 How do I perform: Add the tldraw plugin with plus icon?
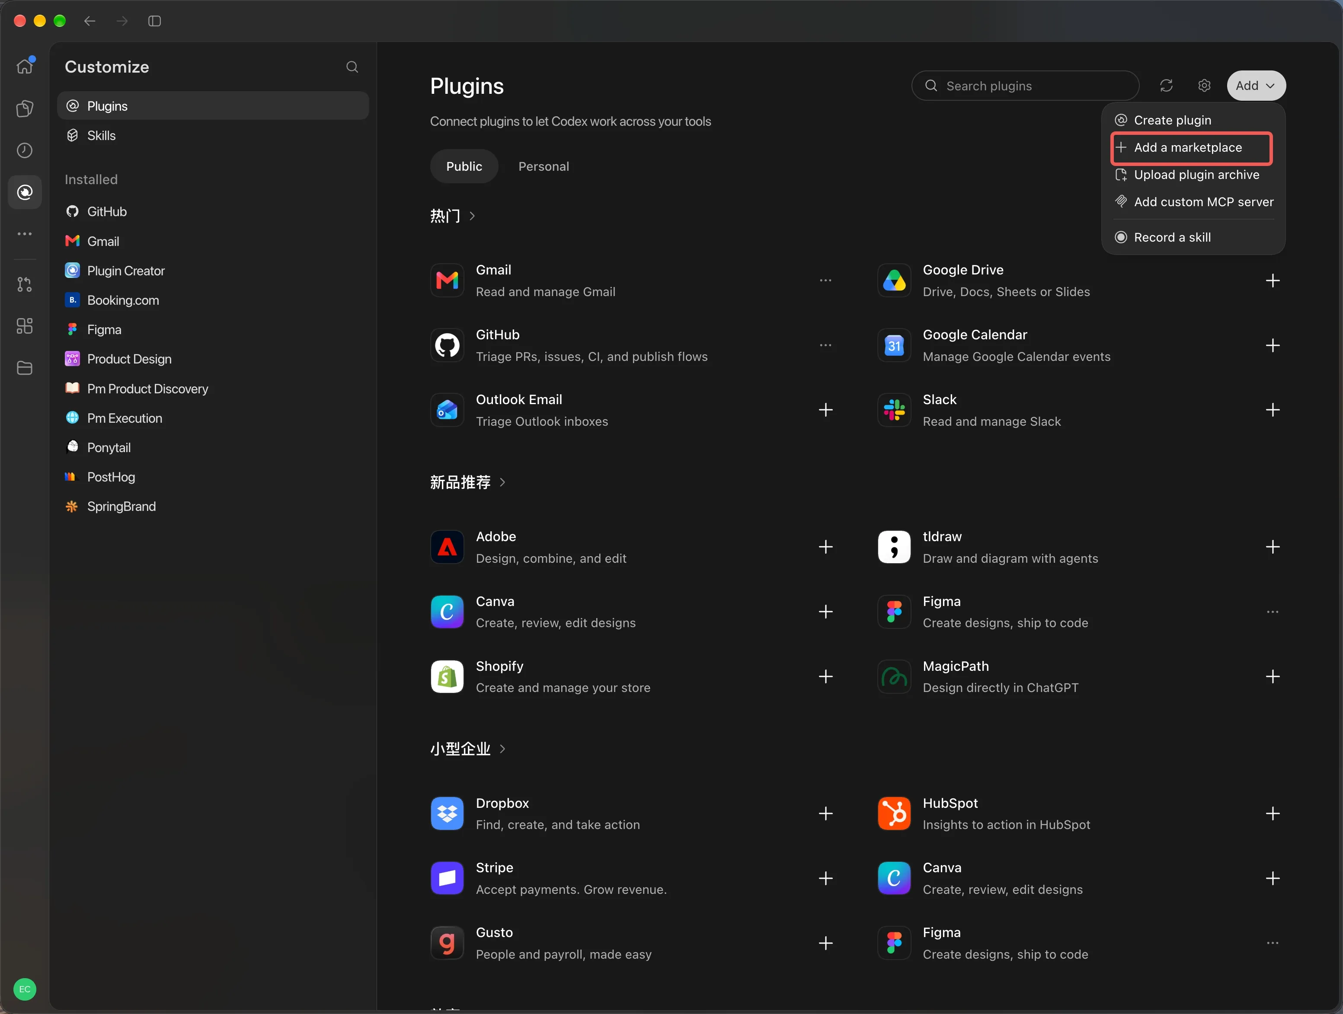pos(1273,547)
